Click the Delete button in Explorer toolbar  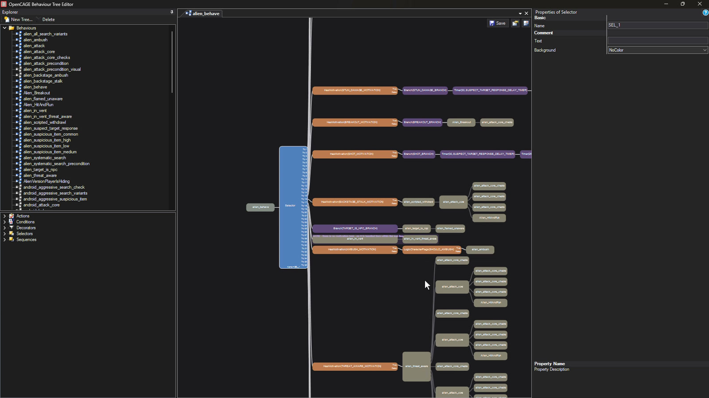[48, 19]
